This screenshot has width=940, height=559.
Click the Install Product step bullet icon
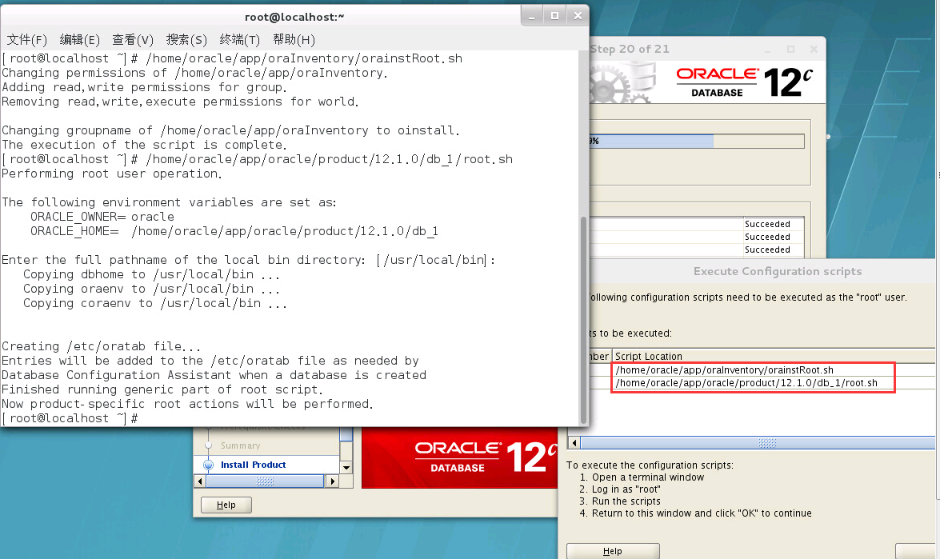pyautogui.click(x=208, y=465)
